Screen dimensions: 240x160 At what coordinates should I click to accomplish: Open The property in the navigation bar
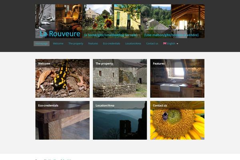tap(76, 44)
